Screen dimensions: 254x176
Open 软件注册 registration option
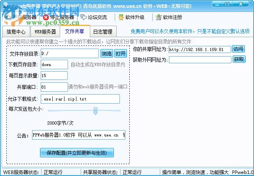[x=172, y=17]
